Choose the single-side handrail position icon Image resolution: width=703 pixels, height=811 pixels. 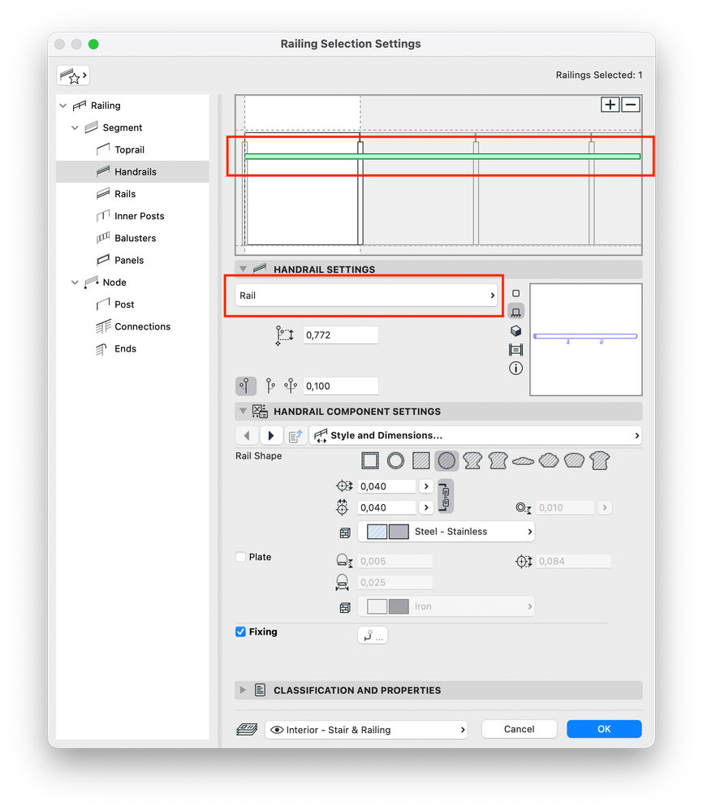246,386
